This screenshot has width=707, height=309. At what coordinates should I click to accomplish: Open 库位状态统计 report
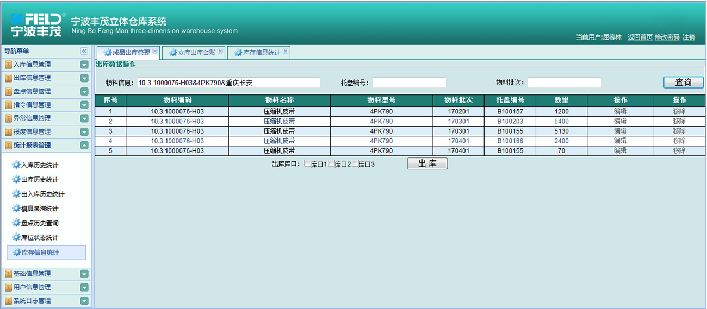coord(39,238)
